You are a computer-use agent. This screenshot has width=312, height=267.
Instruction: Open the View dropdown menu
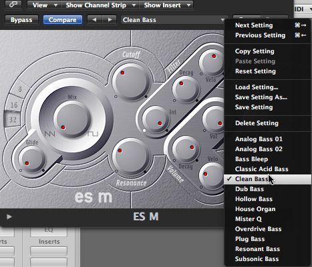[x=44, y=5]
